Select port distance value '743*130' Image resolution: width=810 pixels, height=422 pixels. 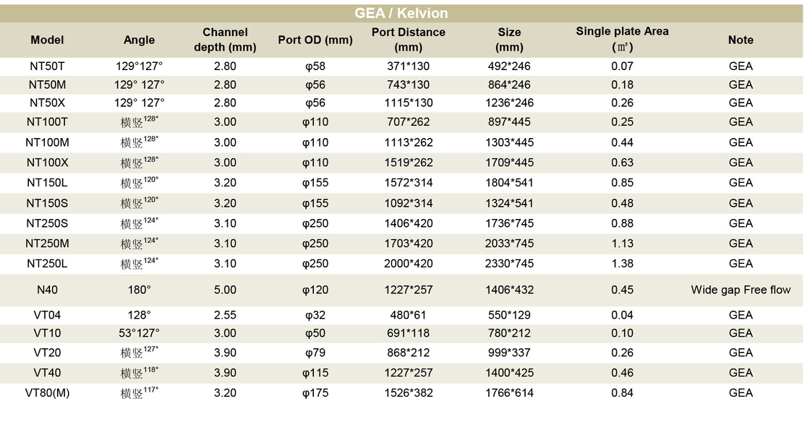(x=408, y=85)
